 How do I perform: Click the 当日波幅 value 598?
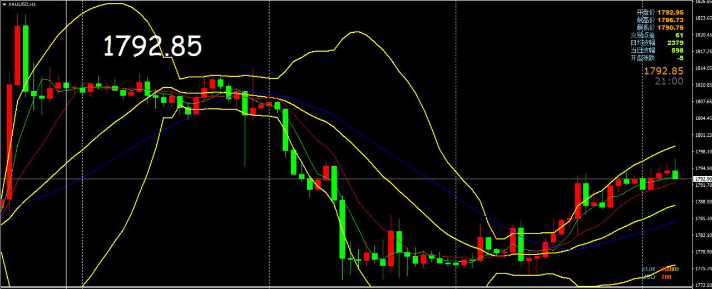click(677, 50)
